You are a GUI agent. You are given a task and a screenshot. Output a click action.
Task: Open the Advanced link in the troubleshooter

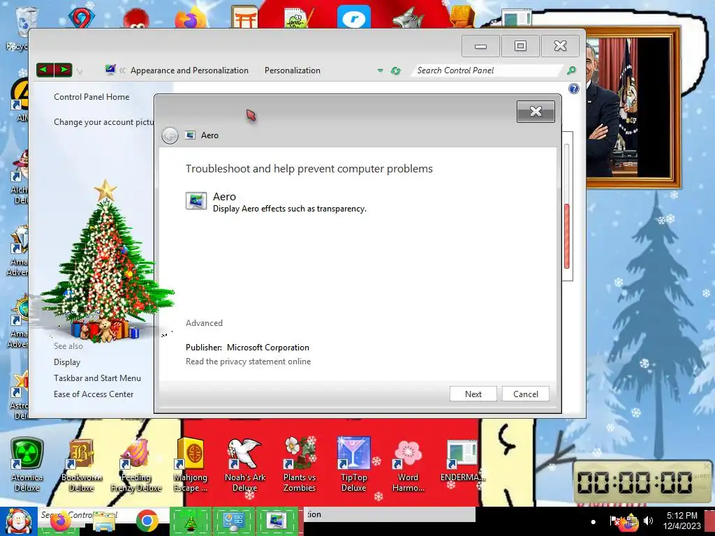click(x=204, y=322)
